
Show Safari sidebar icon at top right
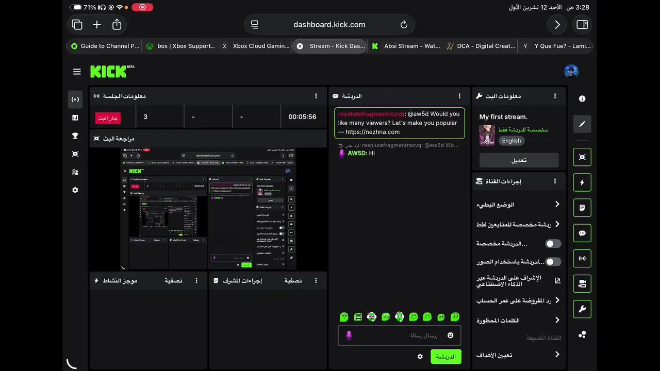tap(583, 24)
